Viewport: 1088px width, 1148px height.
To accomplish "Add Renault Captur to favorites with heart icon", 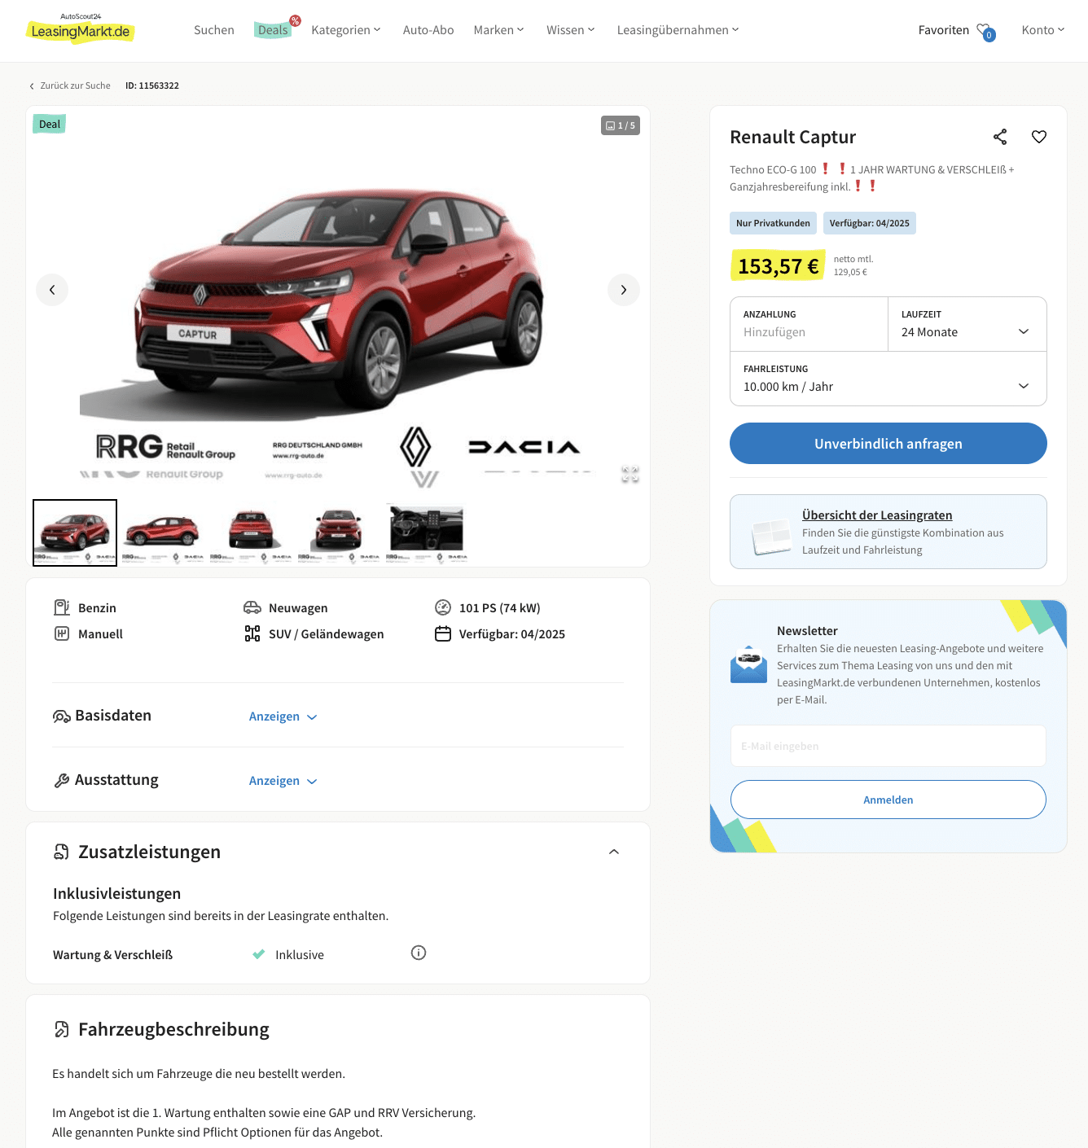I will (x=1039, y=137).
